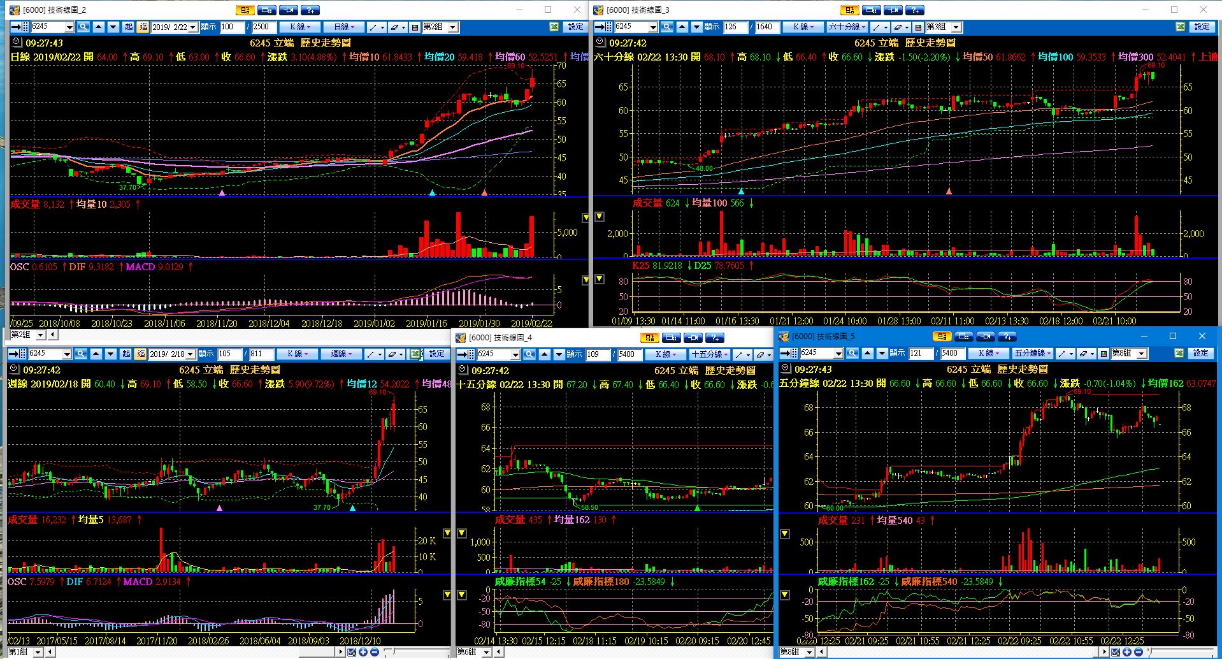Click the magnifier search icon in 技術線圖_2 toolbar
The height and width of the screenshot is (659, 1222).
point(83,27)
